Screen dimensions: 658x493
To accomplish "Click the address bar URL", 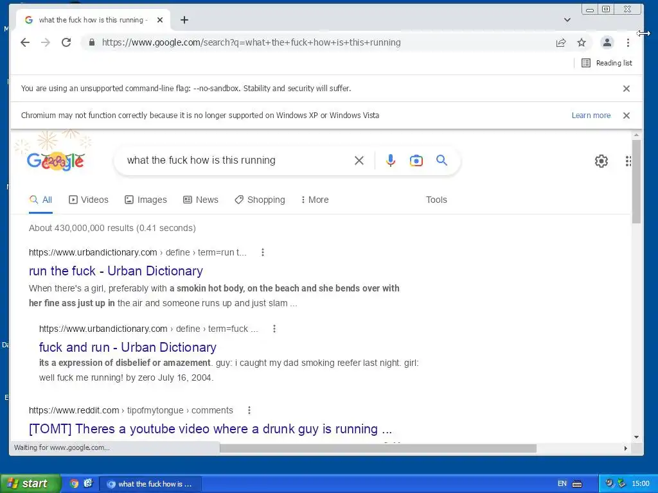I will tap(251, 42).
